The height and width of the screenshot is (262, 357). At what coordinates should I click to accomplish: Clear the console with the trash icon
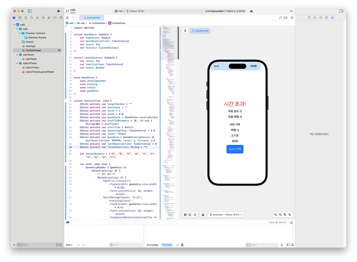click(282, 245)
